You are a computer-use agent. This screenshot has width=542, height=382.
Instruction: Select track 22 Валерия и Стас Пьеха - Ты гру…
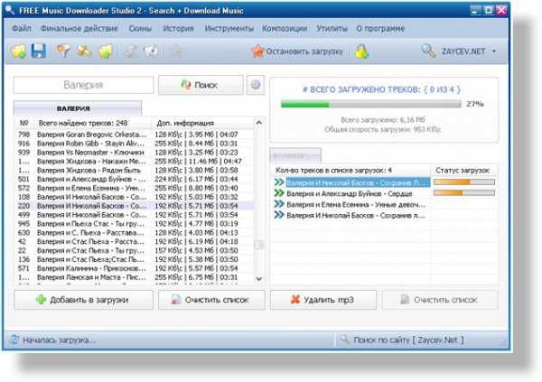click(x=134, y=250)
